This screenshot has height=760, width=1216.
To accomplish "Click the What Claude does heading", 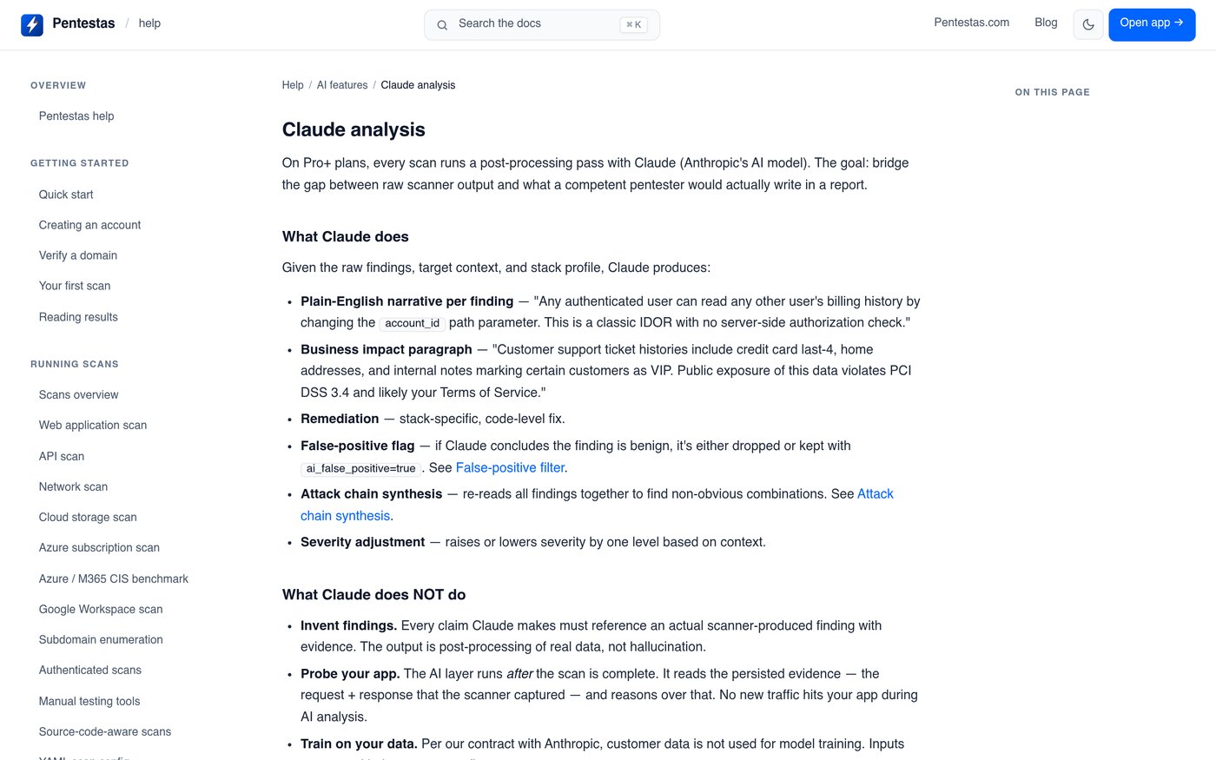I will click(x=345, y=236).
